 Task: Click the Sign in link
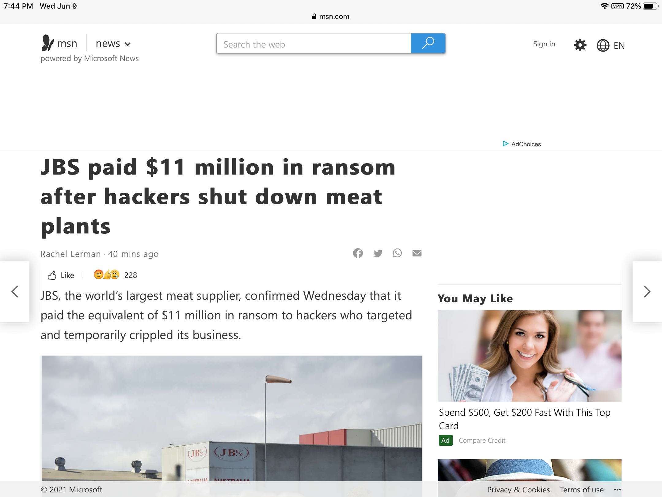(544, 44)
